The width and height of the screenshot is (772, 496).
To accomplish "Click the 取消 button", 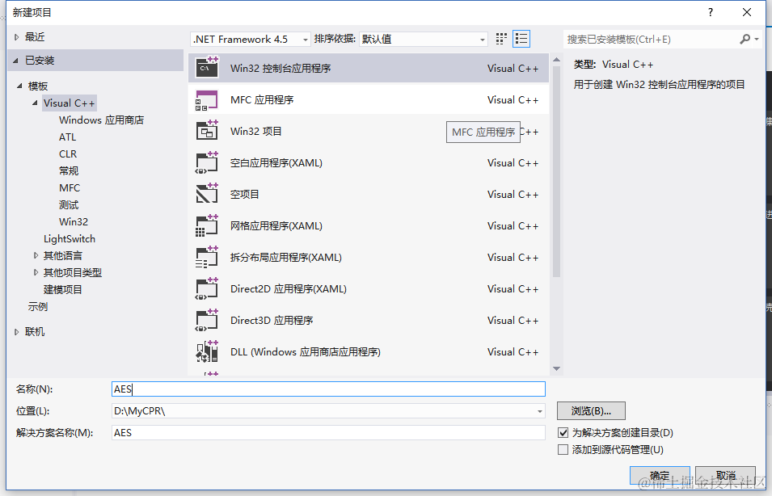I will click(x=725, y=475).
